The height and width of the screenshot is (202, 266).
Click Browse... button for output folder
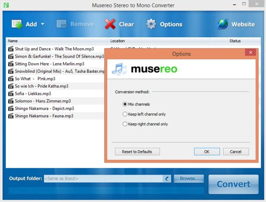(189, 179)
